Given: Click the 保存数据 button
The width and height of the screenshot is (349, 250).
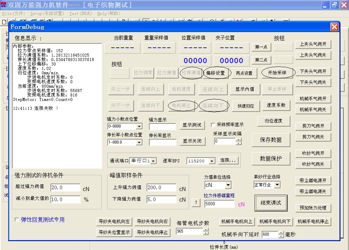Looking at the screenshot, I should coord(271,140).
